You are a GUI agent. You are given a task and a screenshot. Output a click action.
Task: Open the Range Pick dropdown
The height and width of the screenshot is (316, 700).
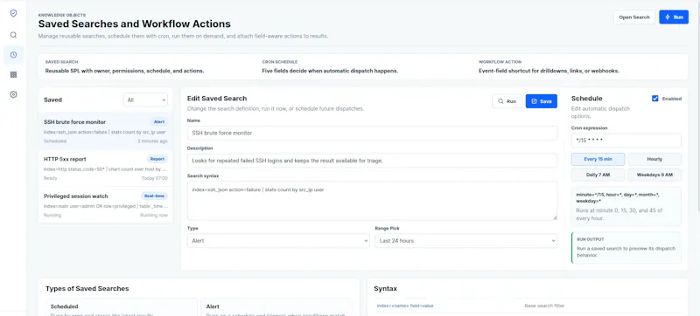tap(466, 241)
